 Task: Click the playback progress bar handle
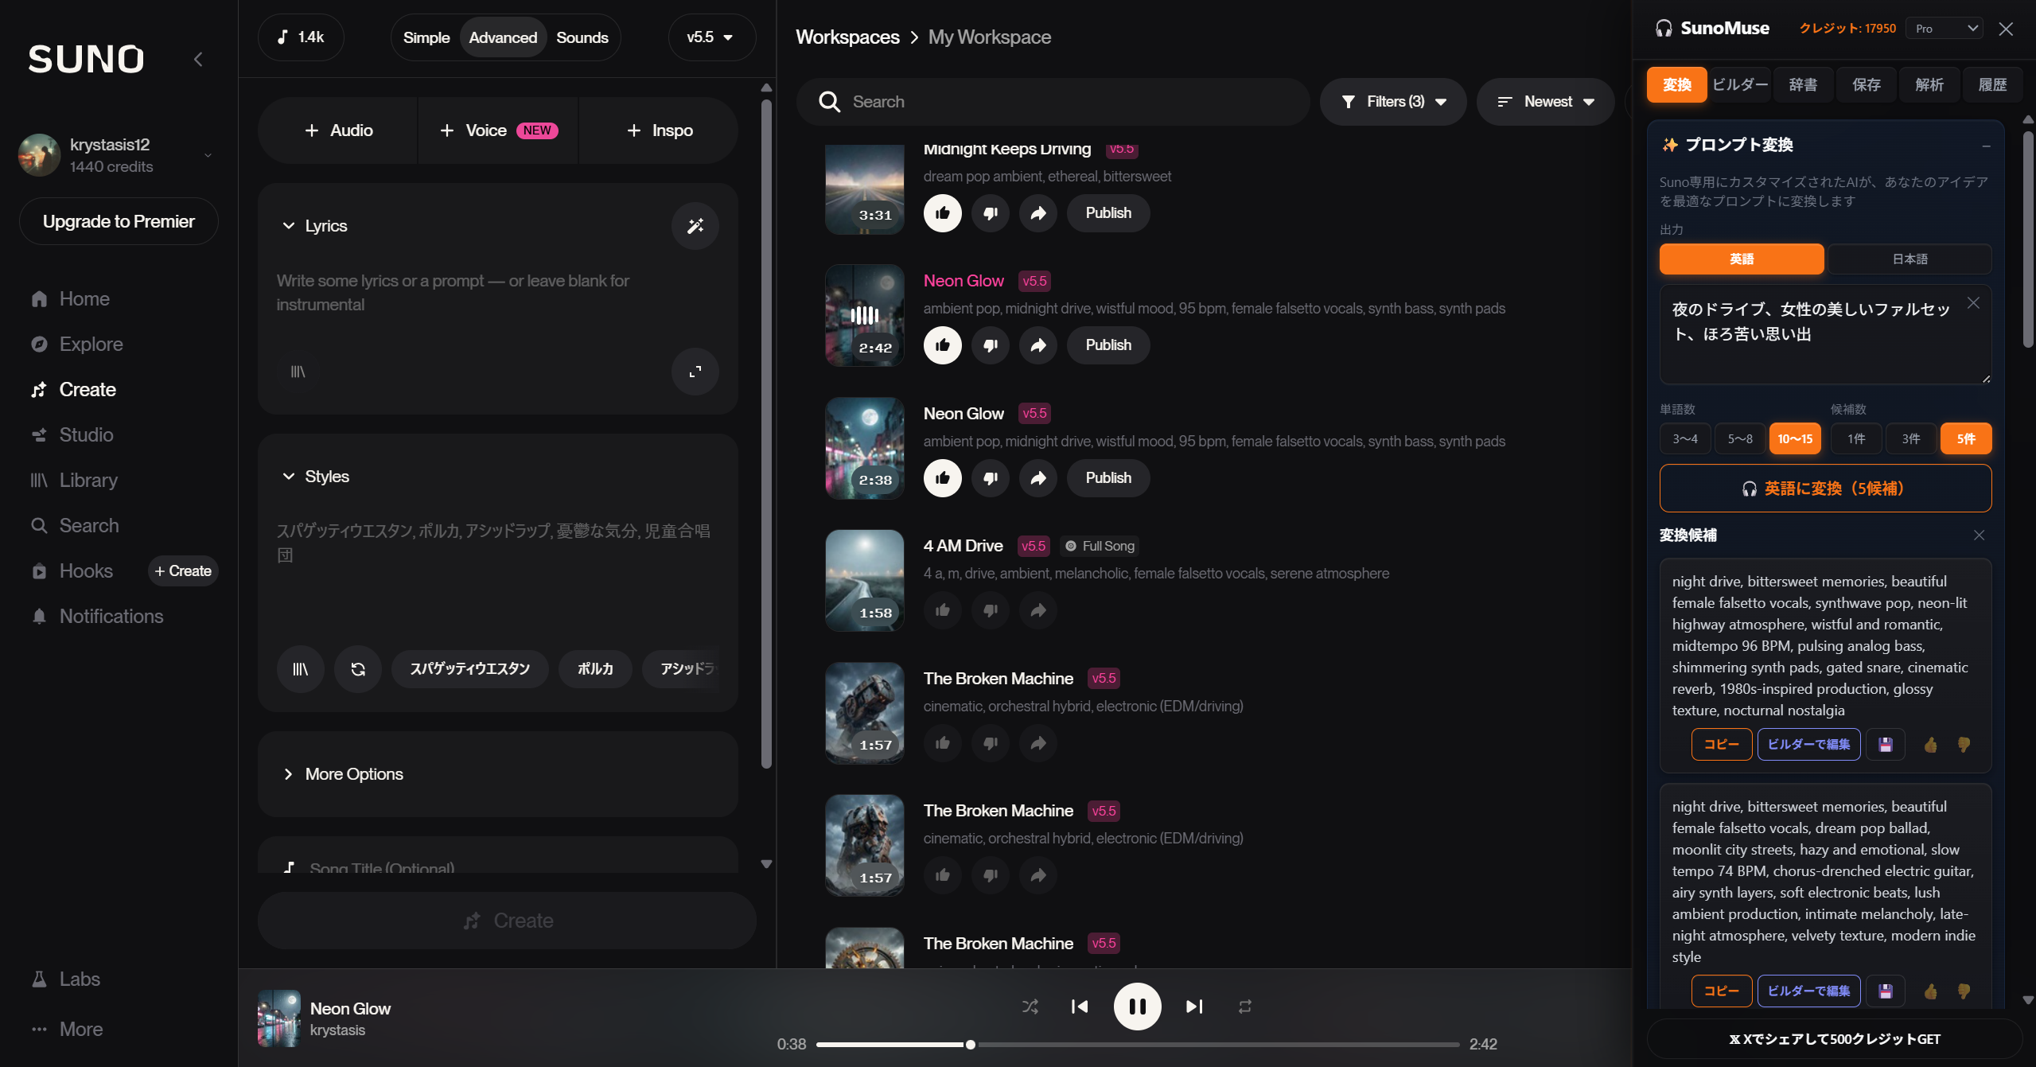(971, 1045)
